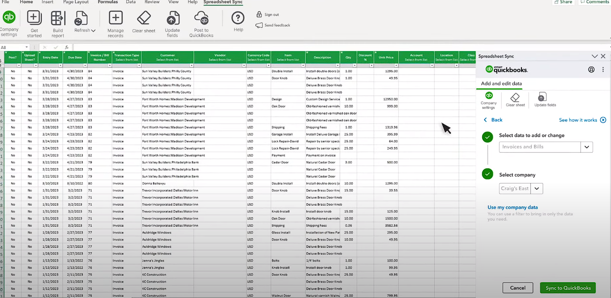Click the Name Box showing A8
The image size is (611, 298).
12,47
